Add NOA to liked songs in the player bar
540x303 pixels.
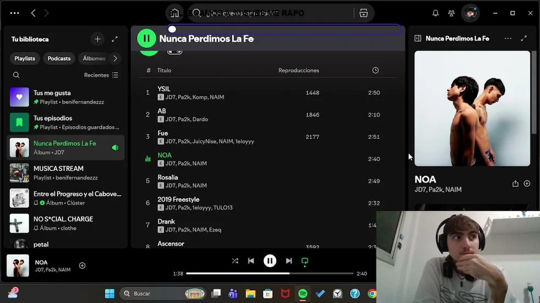82,266
